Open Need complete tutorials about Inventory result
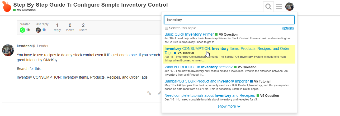The width and height of the screenshot is (340, 116). pos(210,95)
